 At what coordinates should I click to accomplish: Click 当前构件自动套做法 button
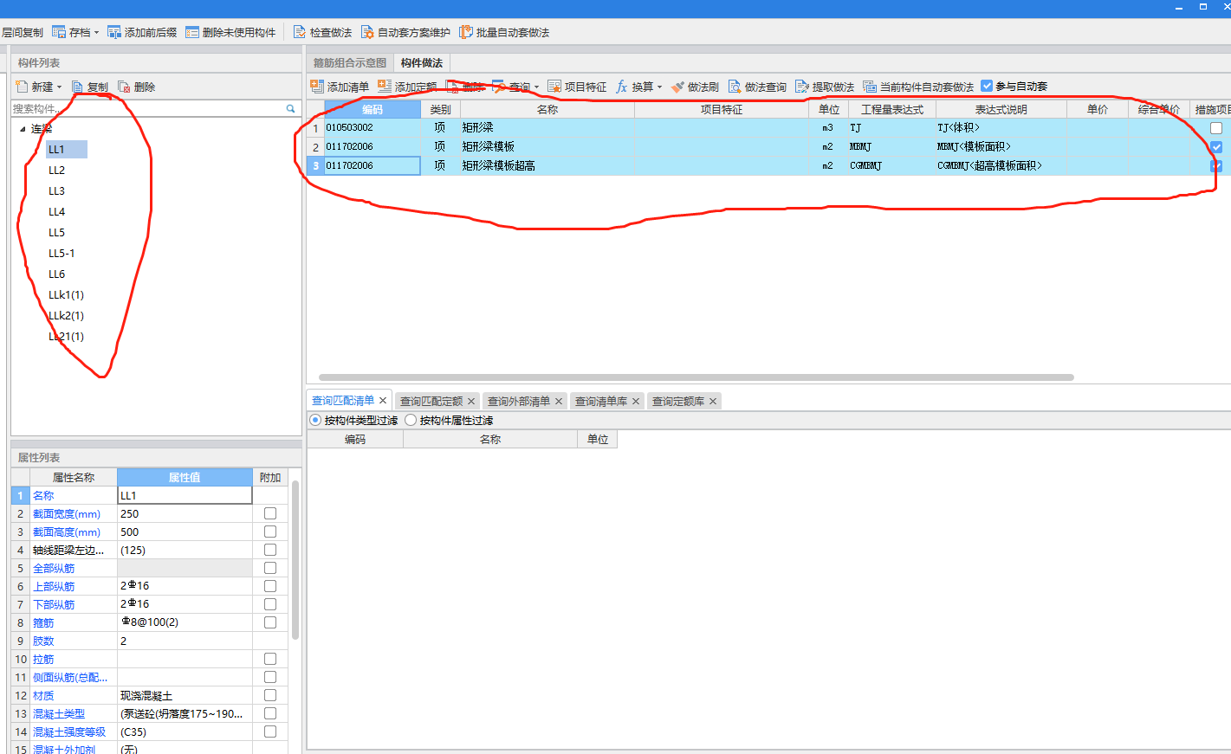click(x=918, y=87)
